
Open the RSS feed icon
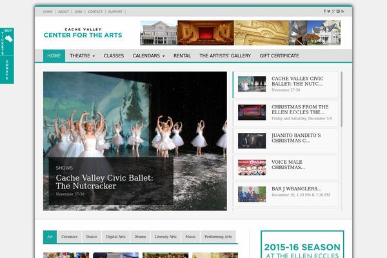coord(342,12)
